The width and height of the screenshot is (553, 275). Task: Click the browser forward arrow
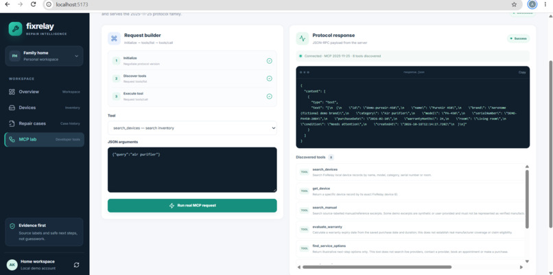(x=20, y=5)
